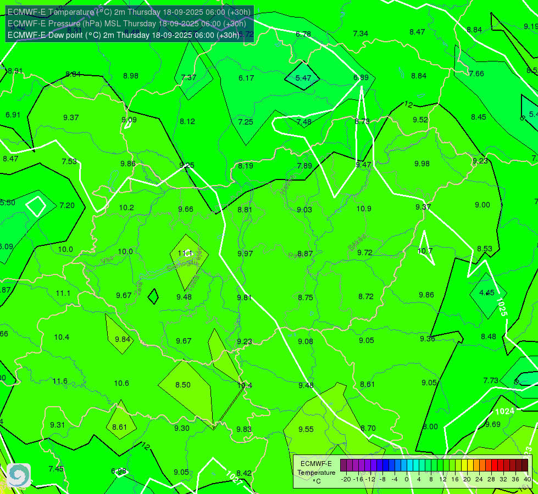Click the value 7.20 on the map

point(67,205)
